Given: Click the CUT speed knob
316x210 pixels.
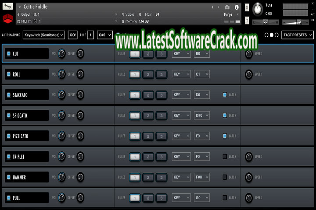Looking at the screenshot, I should (249, 54).
